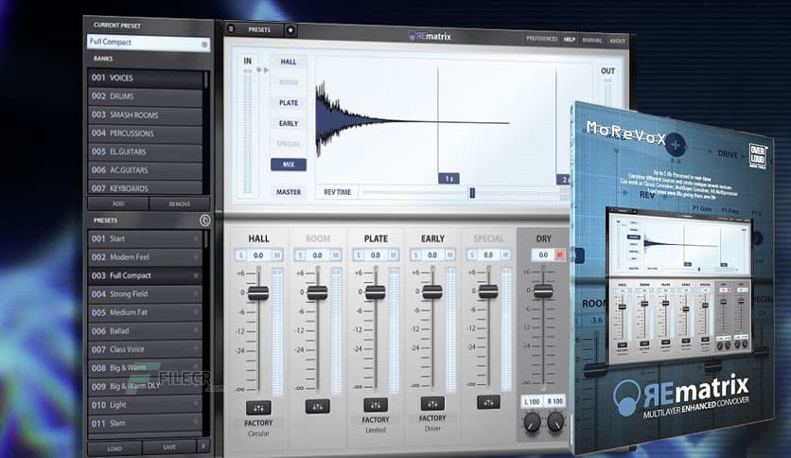791x458 pixels.
Task: Turn the dry R 100 pan knob
Action: [554, 421]
